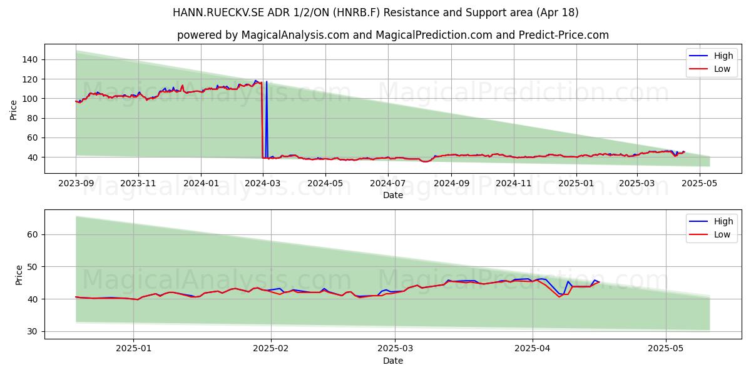Click the top chart 'Price' axis label
Viewport: 751px width, 375px height.
click(14, 109)
